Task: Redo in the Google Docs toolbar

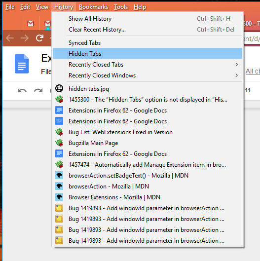Action: tap(38, 91)
